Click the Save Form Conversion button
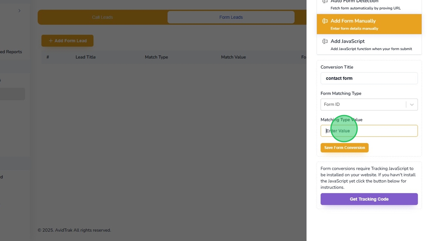 tap(344, 148)
